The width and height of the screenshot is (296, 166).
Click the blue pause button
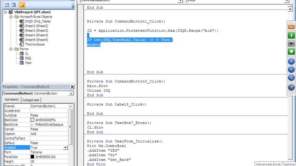click(x=291, y=61)
